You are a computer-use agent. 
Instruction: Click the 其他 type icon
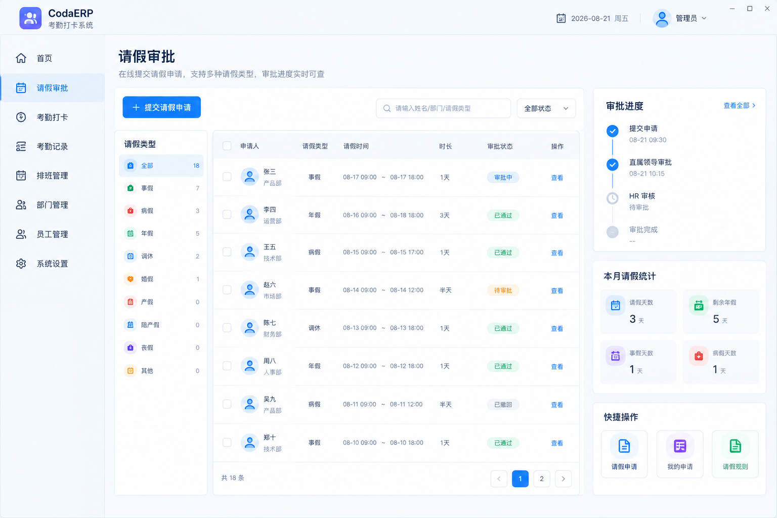131,371
